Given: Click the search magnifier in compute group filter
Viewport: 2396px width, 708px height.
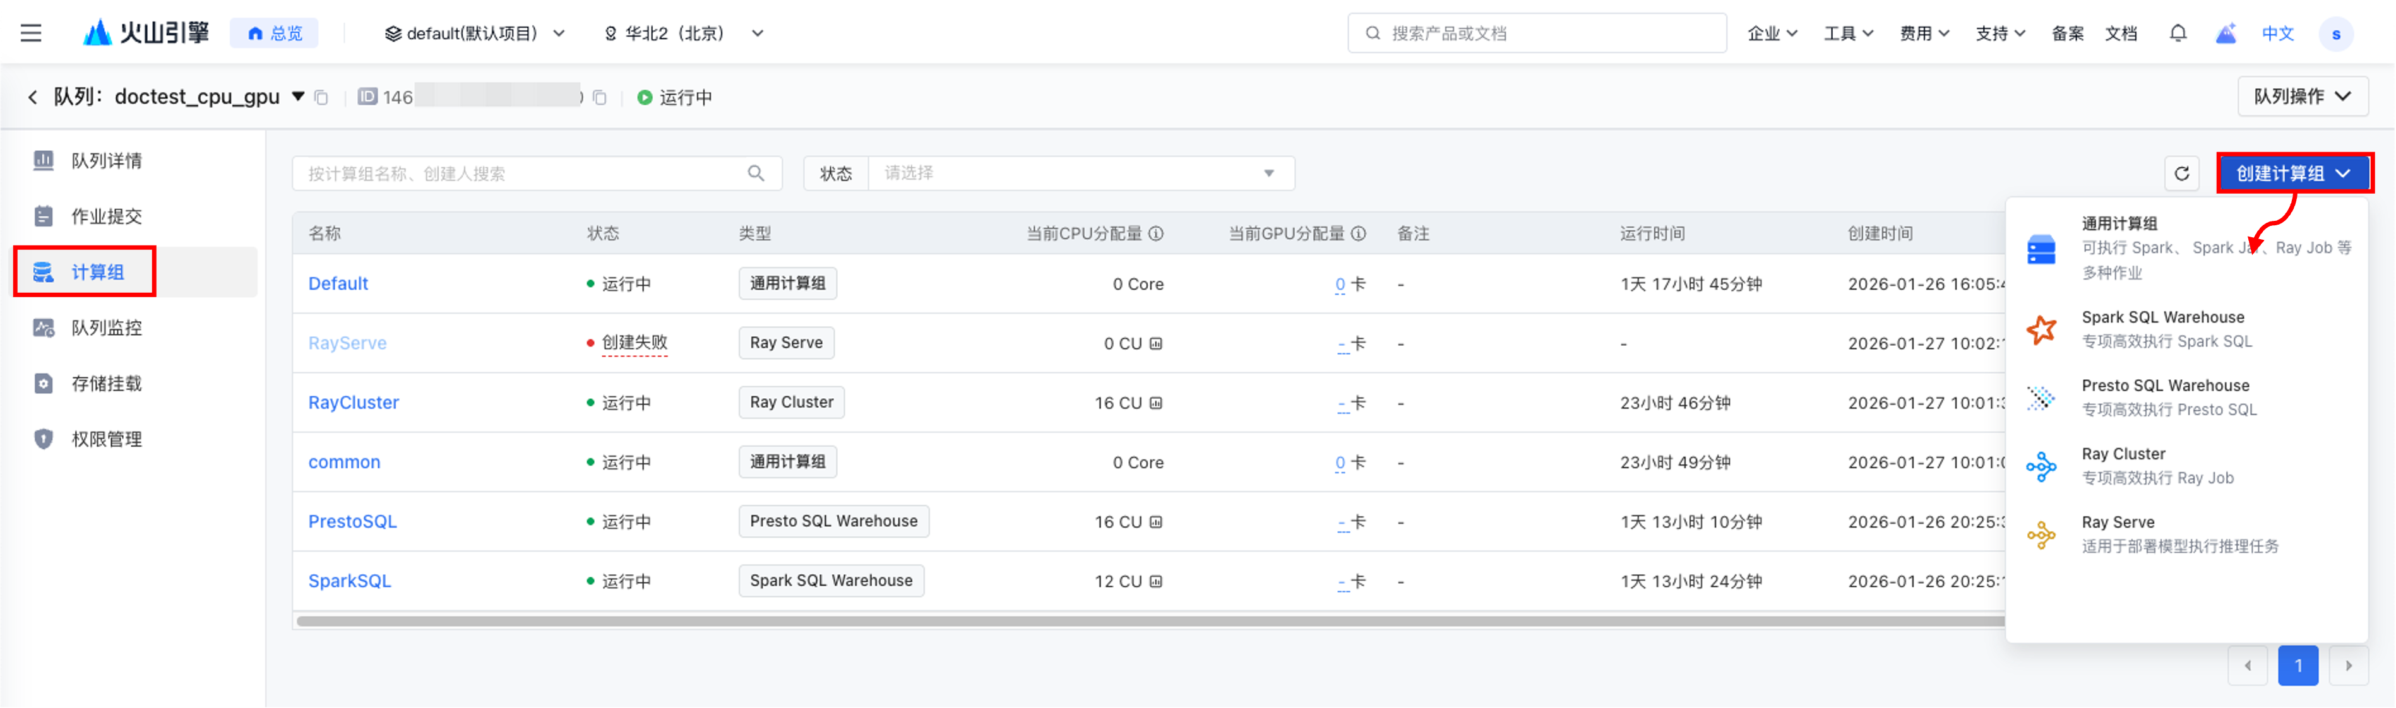Looking at the screenshot, I should pos(755,174).
